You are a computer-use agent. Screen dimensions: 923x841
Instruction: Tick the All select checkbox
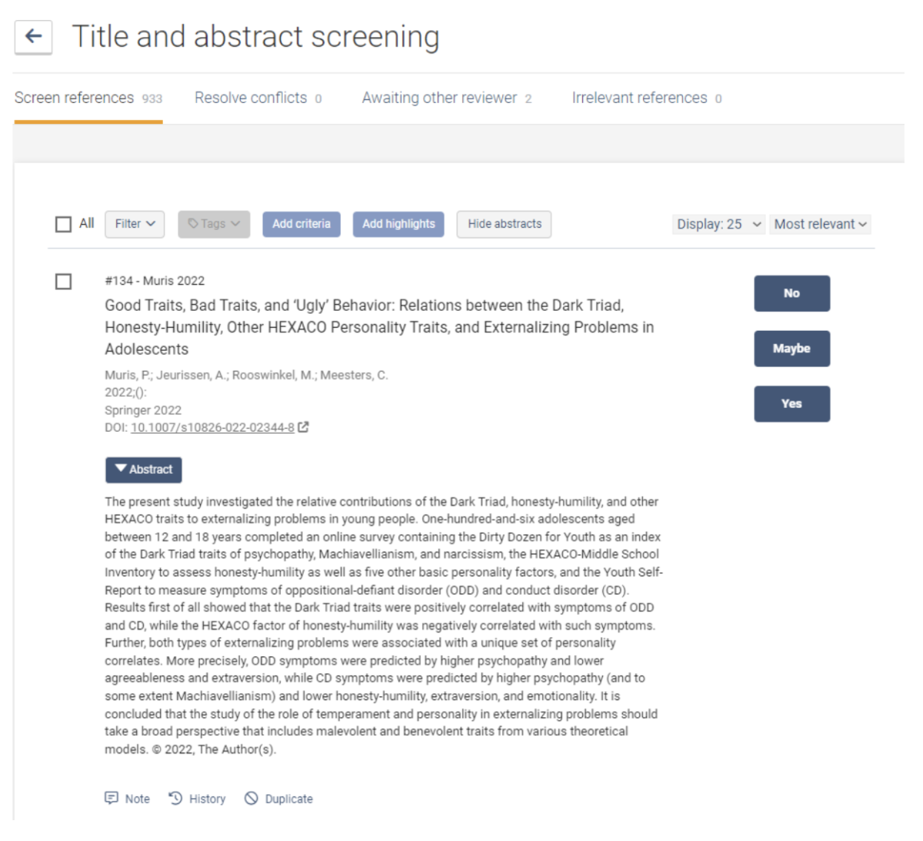[63, 224]
